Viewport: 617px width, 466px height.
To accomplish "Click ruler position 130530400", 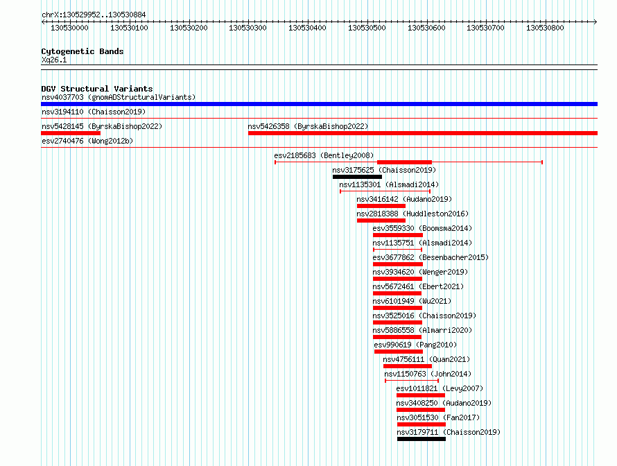I will pyautogui.click(x=307, y=28).
